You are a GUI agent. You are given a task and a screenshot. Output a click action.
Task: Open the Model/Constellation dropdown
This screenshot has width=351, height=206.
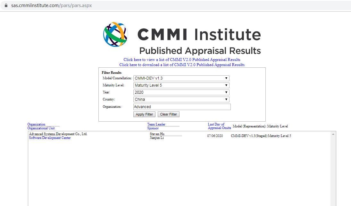tap(181, 78)
